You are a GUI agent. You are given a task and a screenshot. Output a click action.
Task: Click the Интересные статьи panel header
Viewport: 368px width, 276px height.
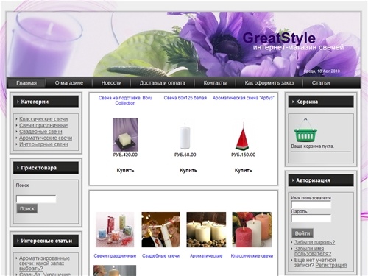point(46,241)
